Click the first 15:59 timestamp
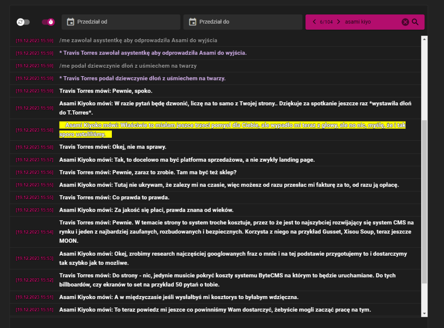 point(35,41)
